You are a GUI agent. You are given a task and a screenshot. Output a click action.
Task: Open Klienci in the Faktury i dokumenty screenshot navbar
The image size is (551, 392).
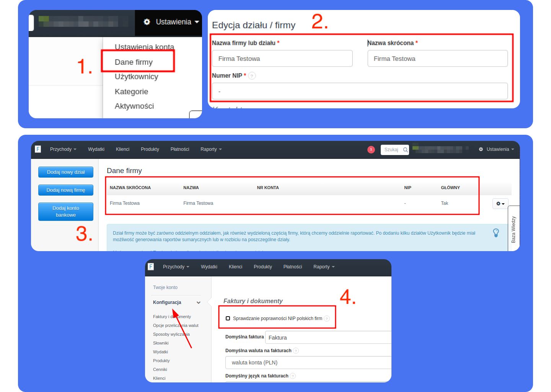point(235,267)
